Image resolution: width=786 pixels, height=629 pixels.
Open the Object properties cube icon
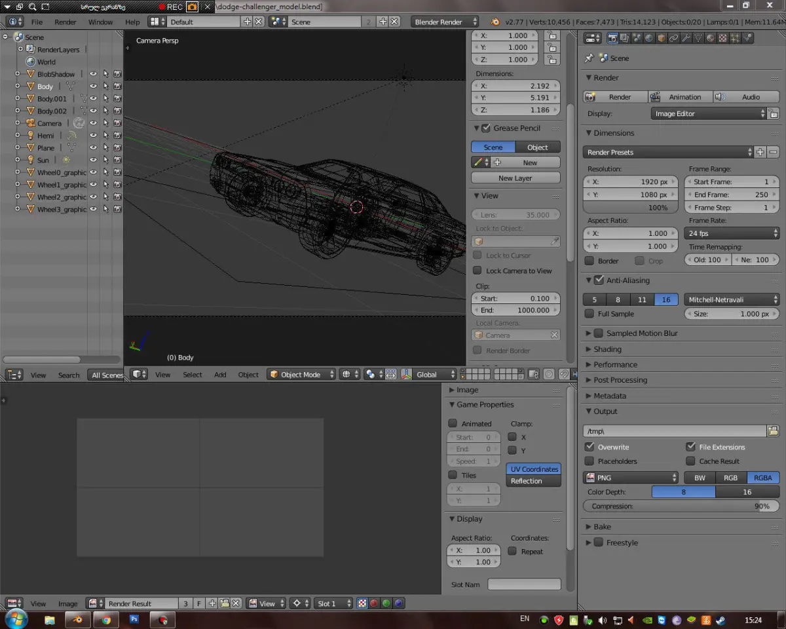point(661,38)
